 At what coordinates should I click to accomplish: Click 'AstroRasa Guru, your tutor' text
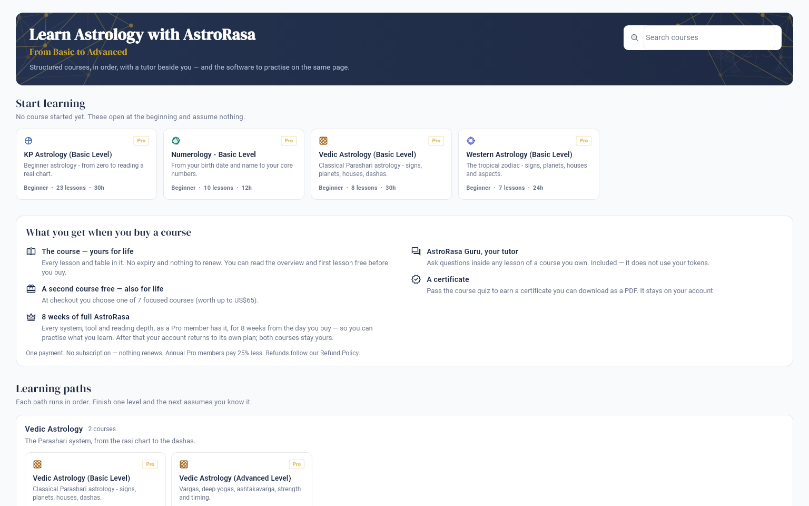coord(472,251)
